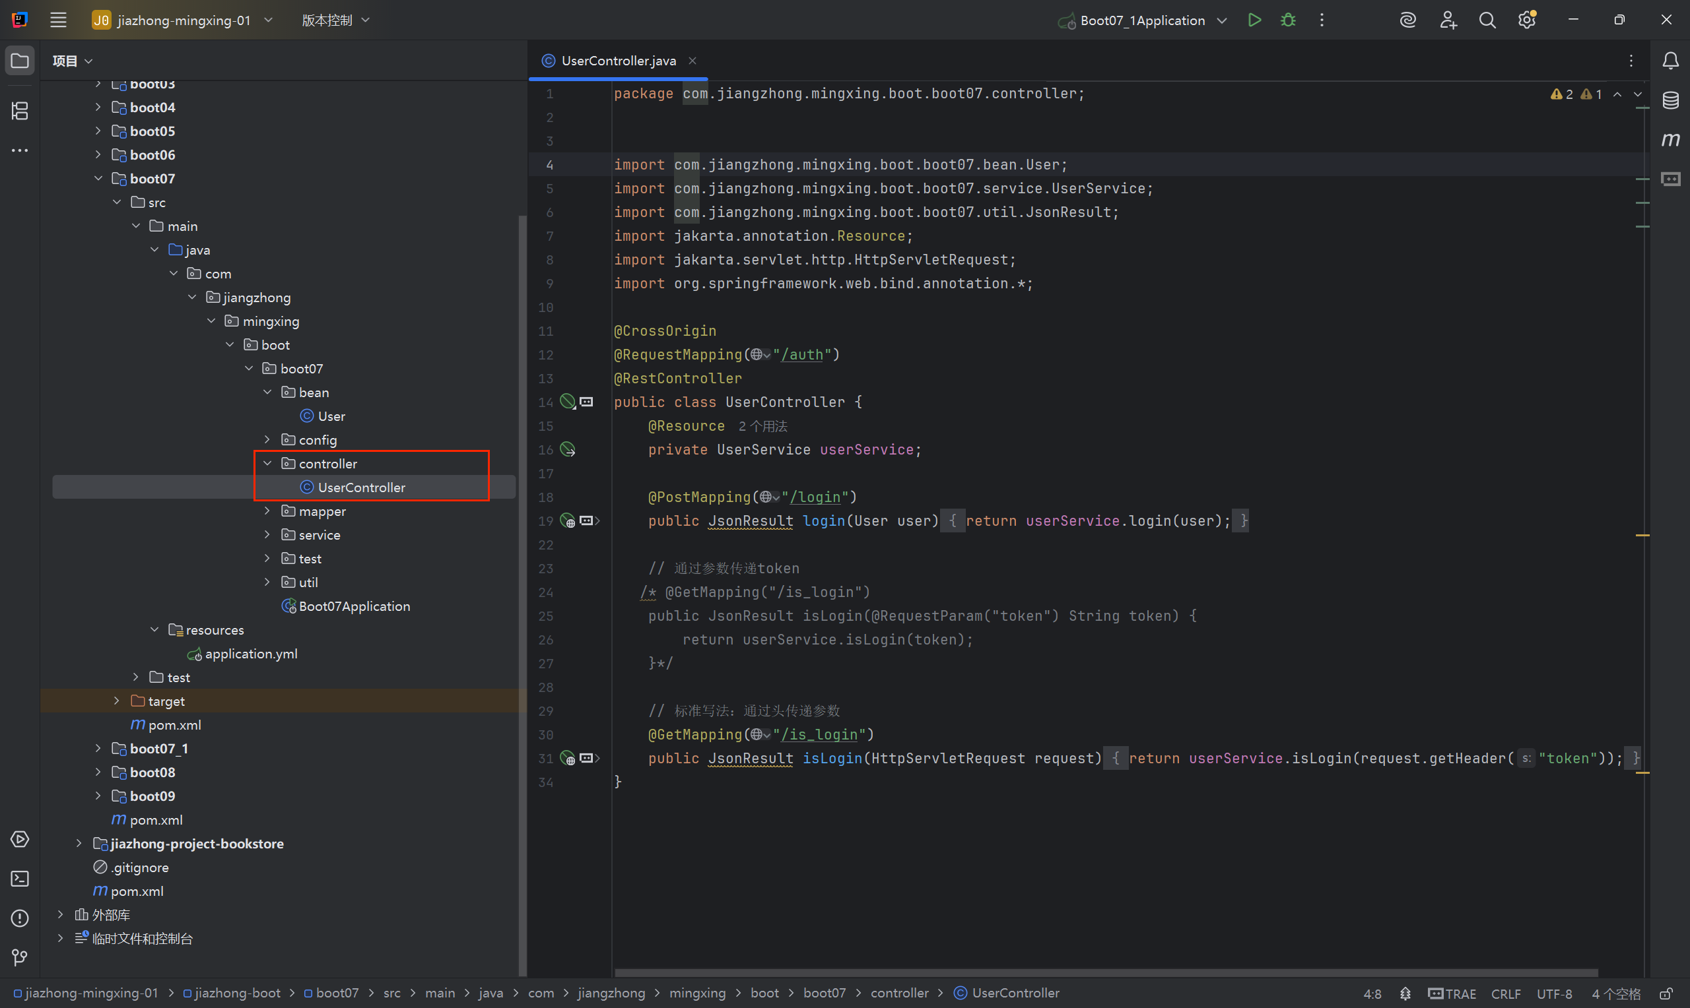
Task: Open the Structure tool window
Action: point(20,111)
